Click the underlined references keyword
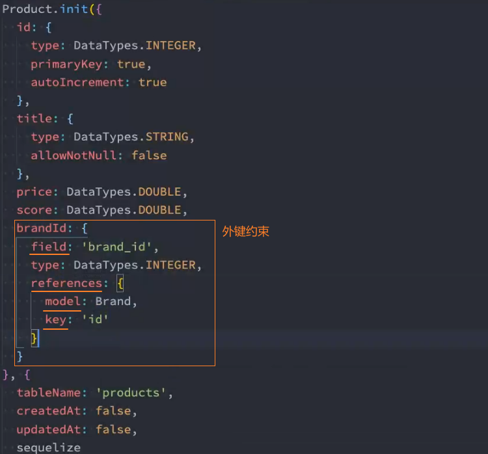 point(66,284)
